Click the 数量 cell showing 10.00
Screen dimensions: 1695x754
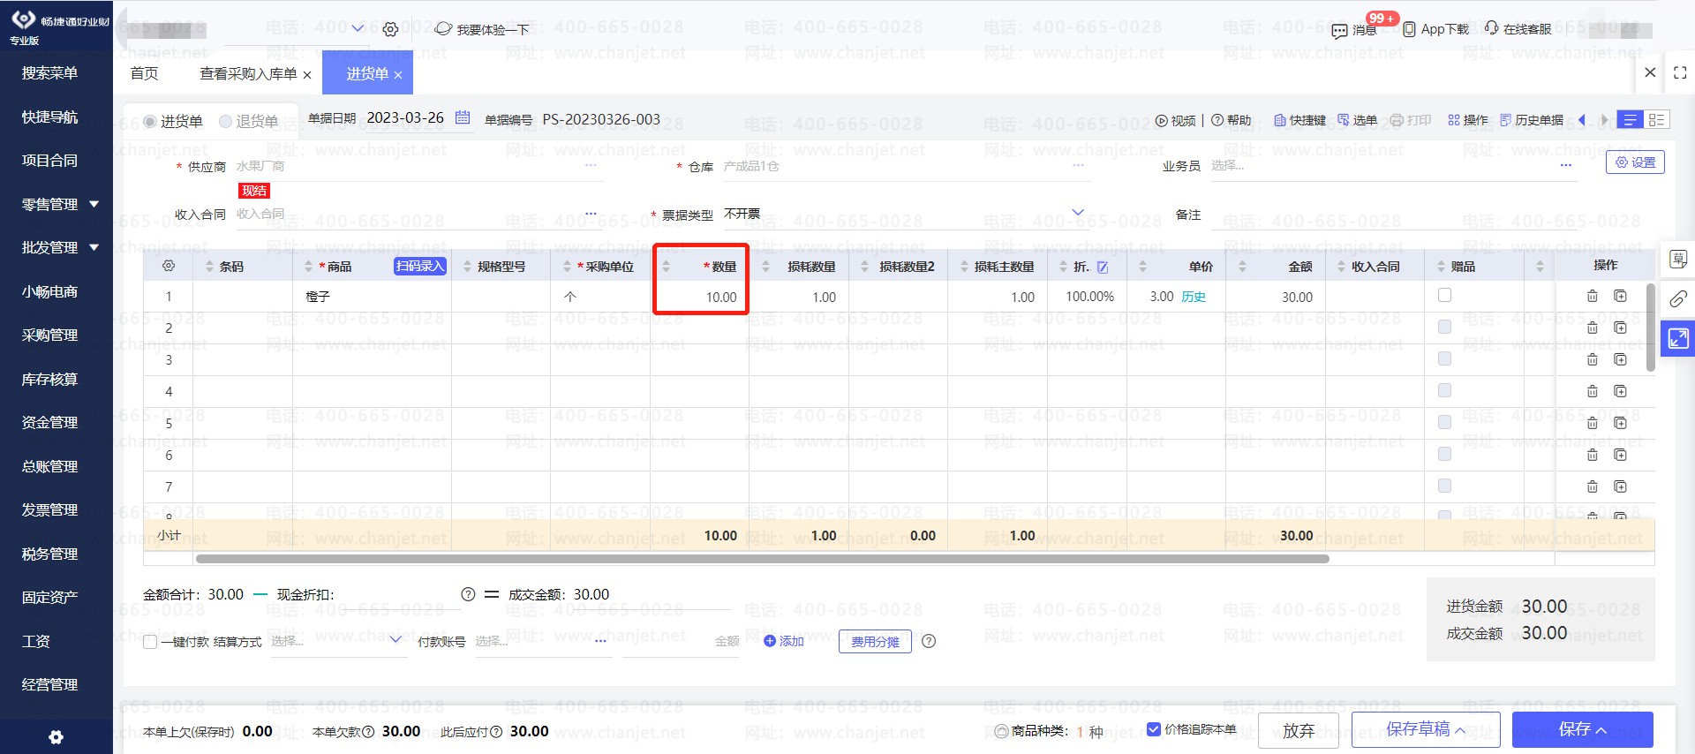700,297
